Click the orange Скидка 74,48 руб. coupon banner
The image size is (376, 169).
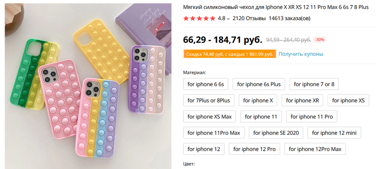coord(230,54)
